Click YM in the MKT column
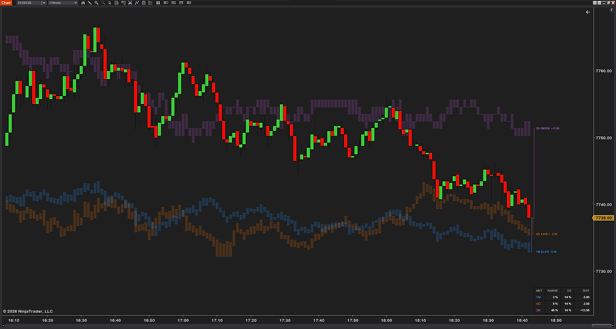Viewport: 616px width, 329px height. tap(539, 297)
